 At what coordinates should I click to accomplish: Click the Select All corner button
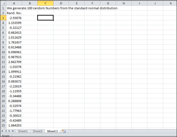pos(3,3)
